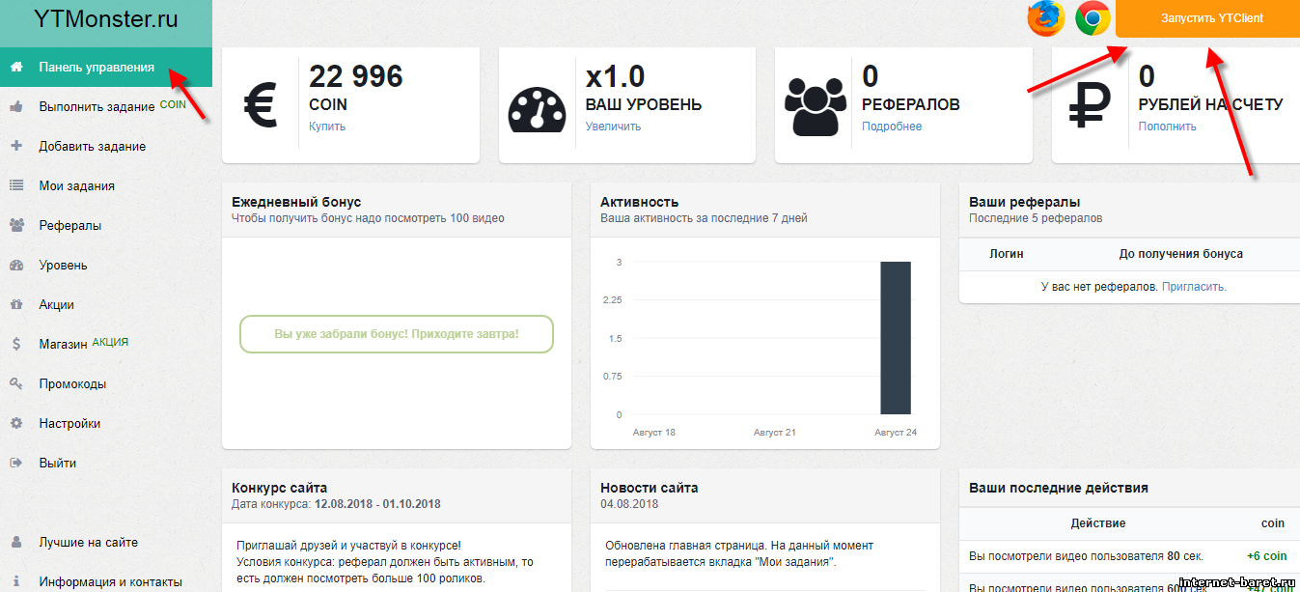Click the Активность panel heading
Screen dimensions: 1300x592
coord(639,202)
